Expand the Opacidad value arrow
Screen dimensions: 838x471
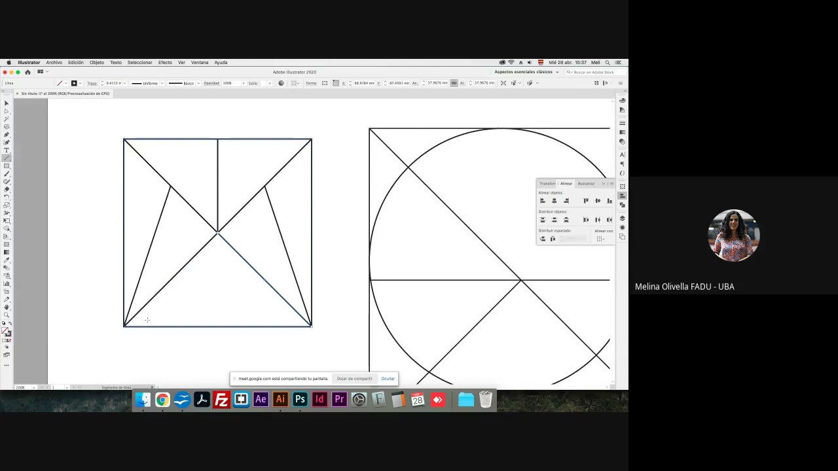coord(244,83)
